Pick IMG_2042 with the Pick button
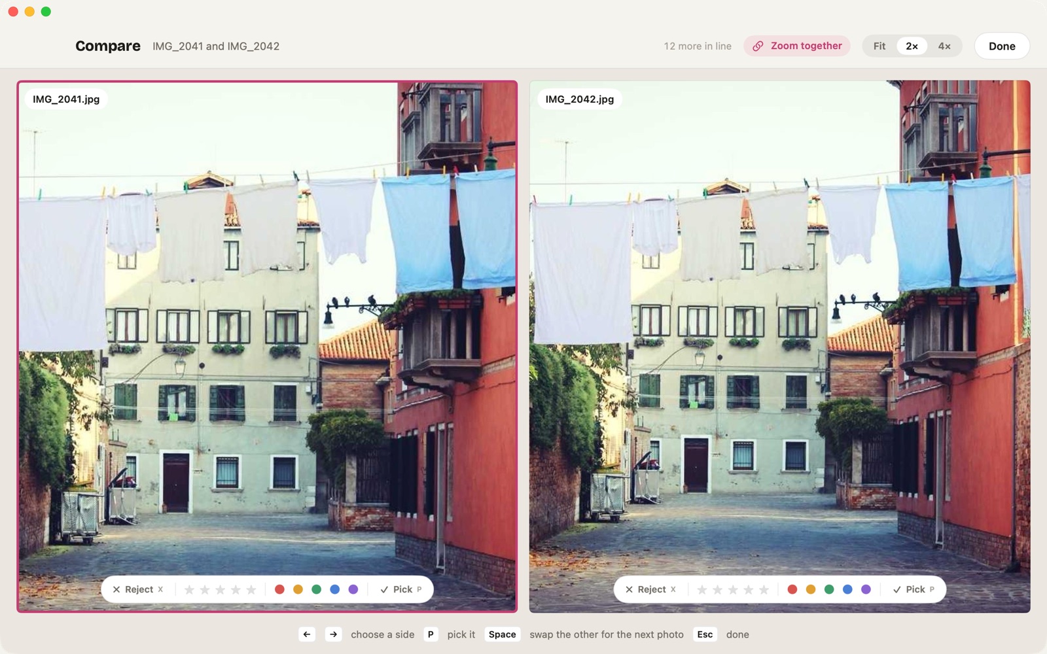Image resolution: width=1047 pixels, height=654 pixels. click(914, 589)
